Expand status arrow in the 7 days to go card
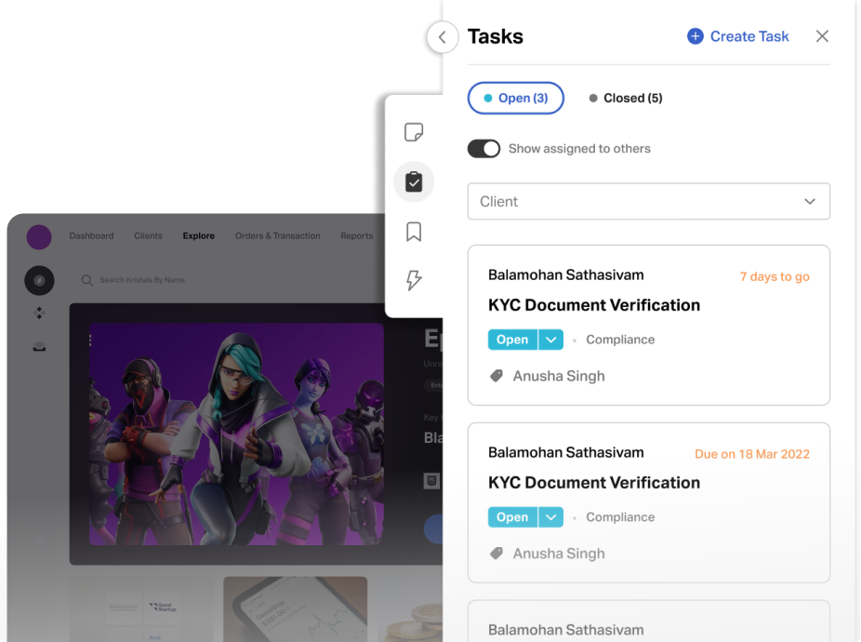861x642 pixels. pyautogui.click(x=550, y=340)
